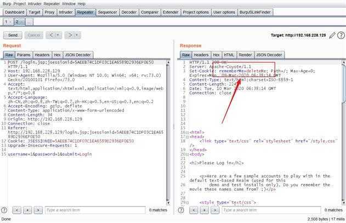Go forward to next request in history
346x223 pixels.
70,35
